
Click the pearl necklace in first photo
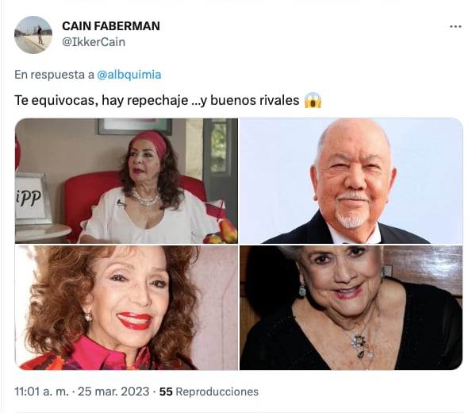pos(146,199)
